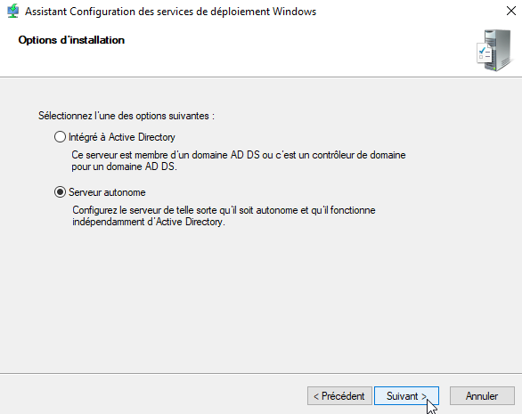Click the Configurez le serveur autonome description
This screenshot has height=414, width=522.
pos(224,216)
